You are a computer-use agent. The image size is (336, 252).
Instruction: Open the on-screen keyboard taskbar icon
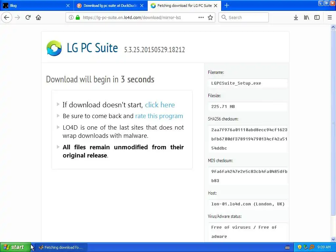click(x=287, y=247)
